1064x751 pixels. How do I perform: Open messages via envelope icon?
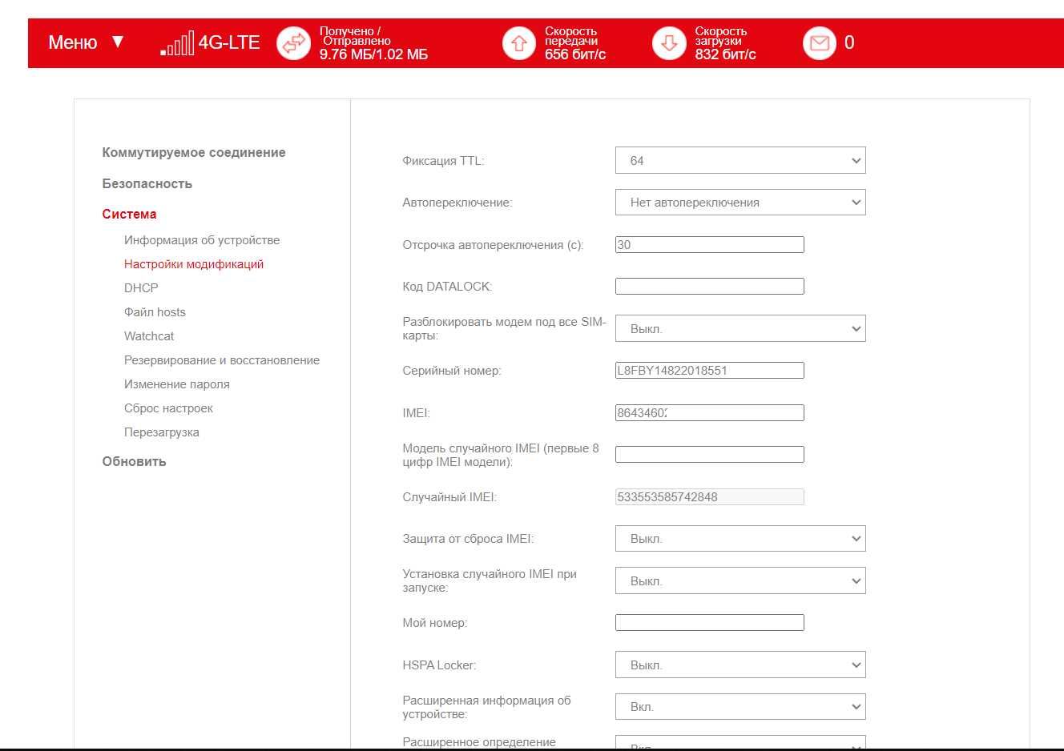pos(820,43)
